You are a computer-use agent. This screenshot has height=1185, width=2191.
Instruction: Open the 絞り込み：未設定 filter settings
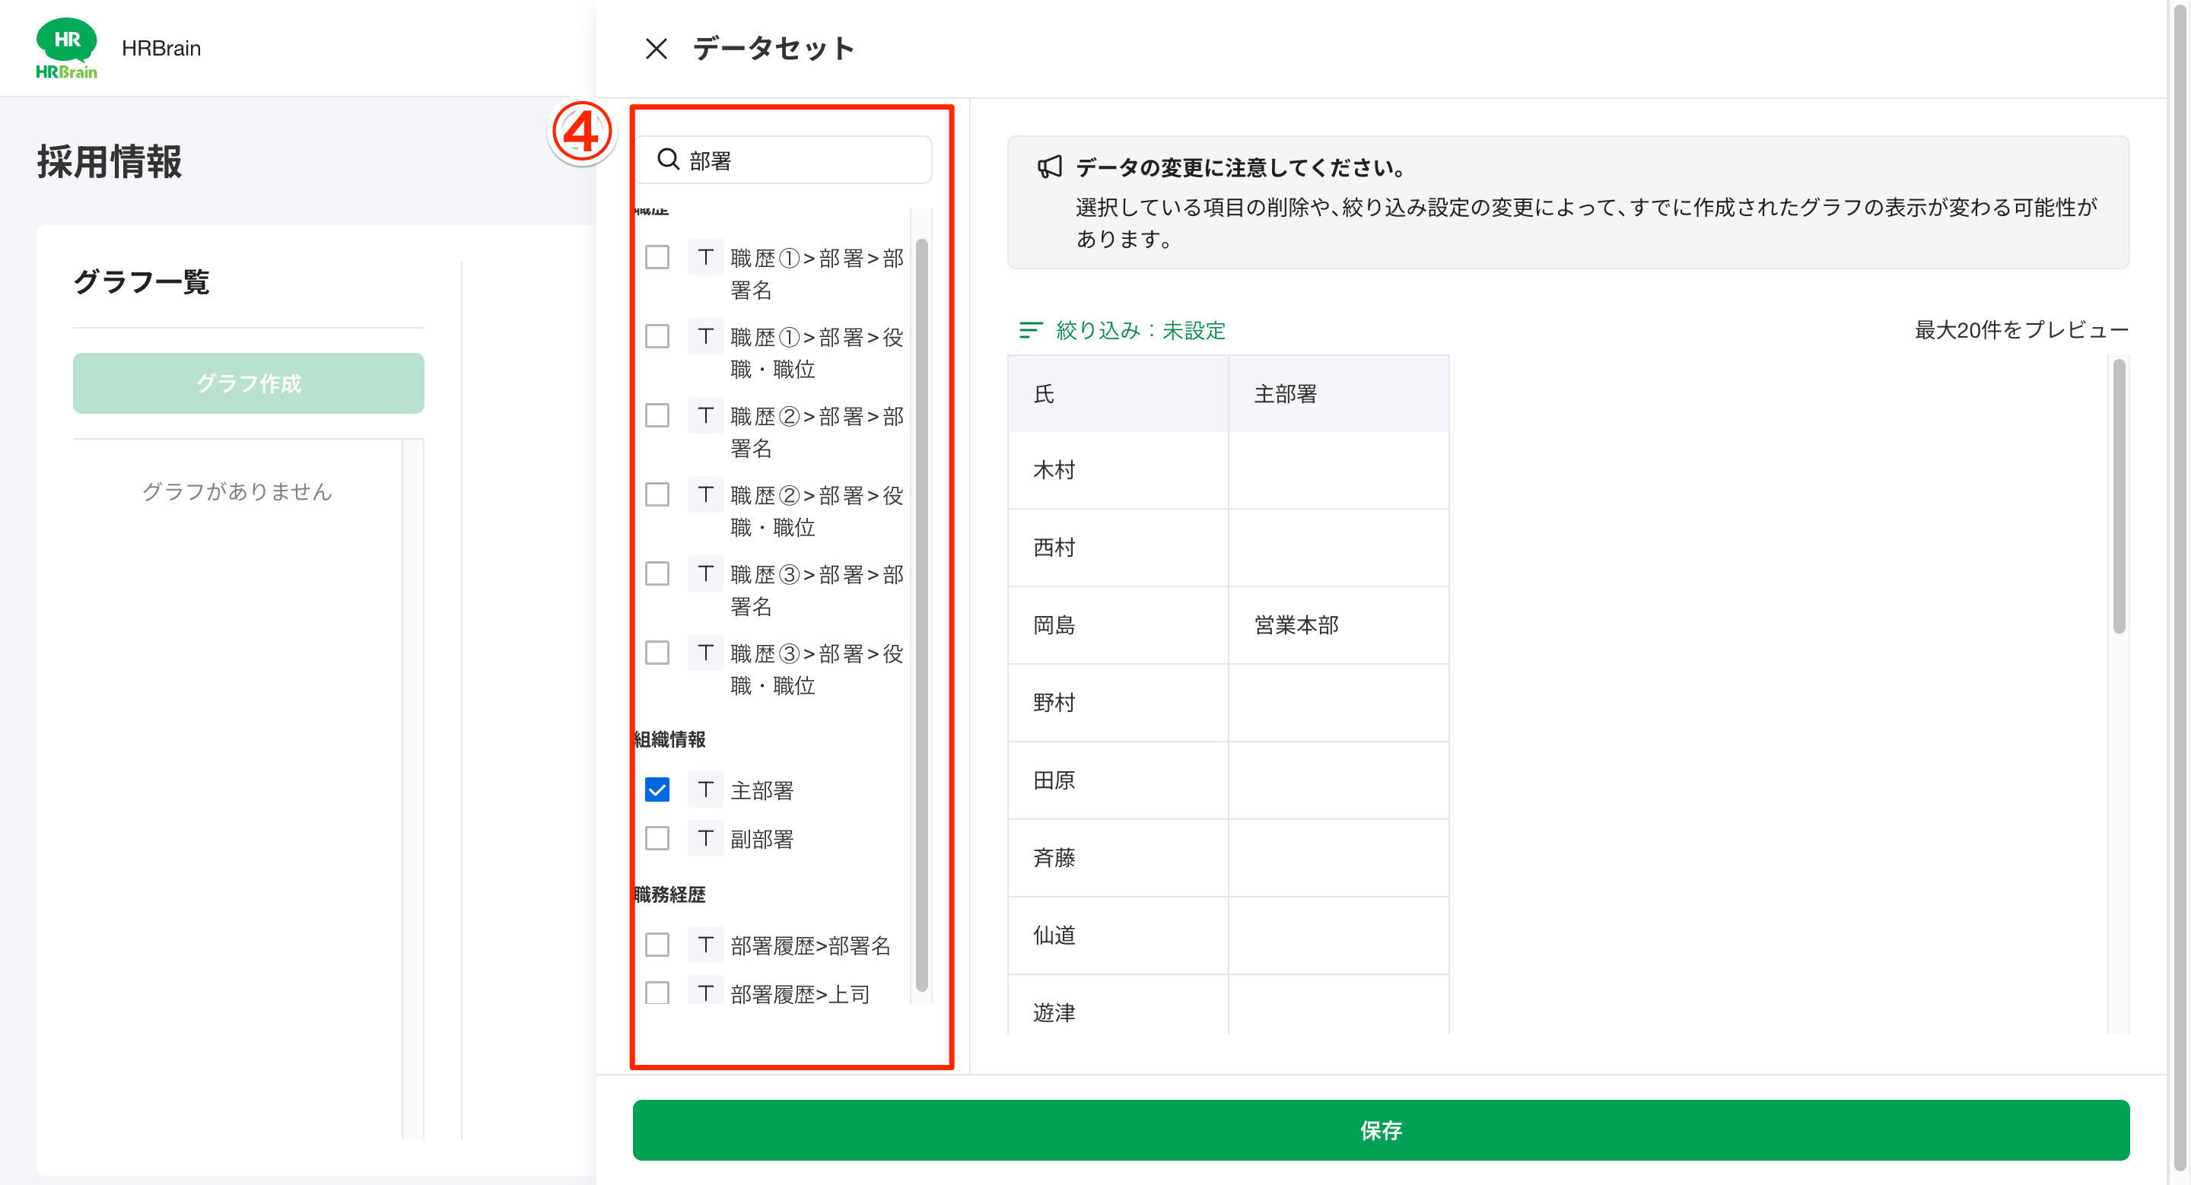coord(1140,330)
